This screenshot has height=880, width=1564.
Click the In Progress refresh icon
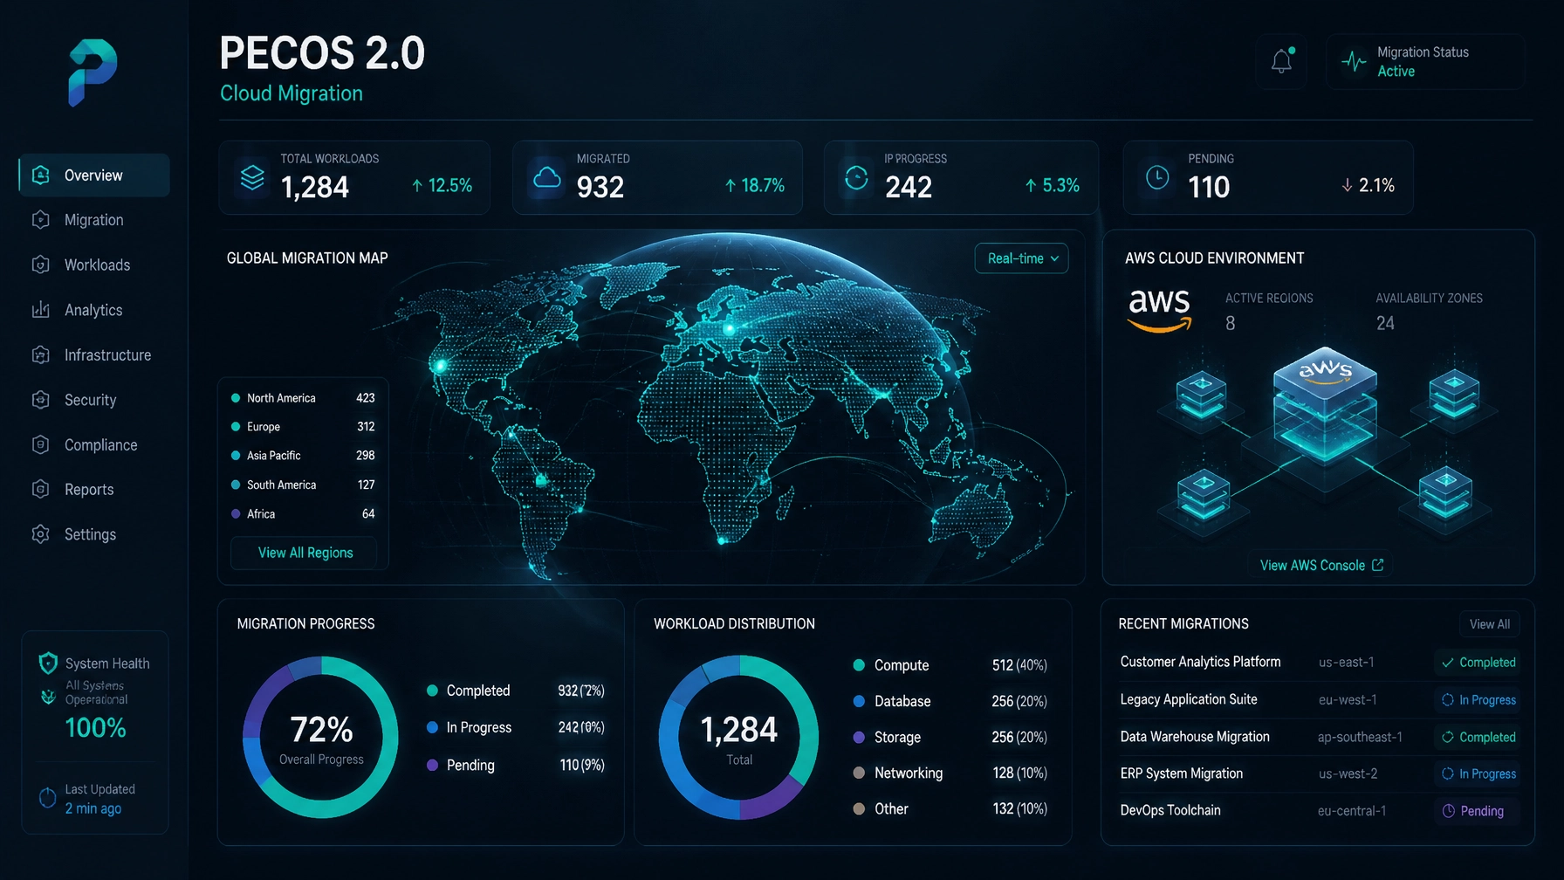857,178
